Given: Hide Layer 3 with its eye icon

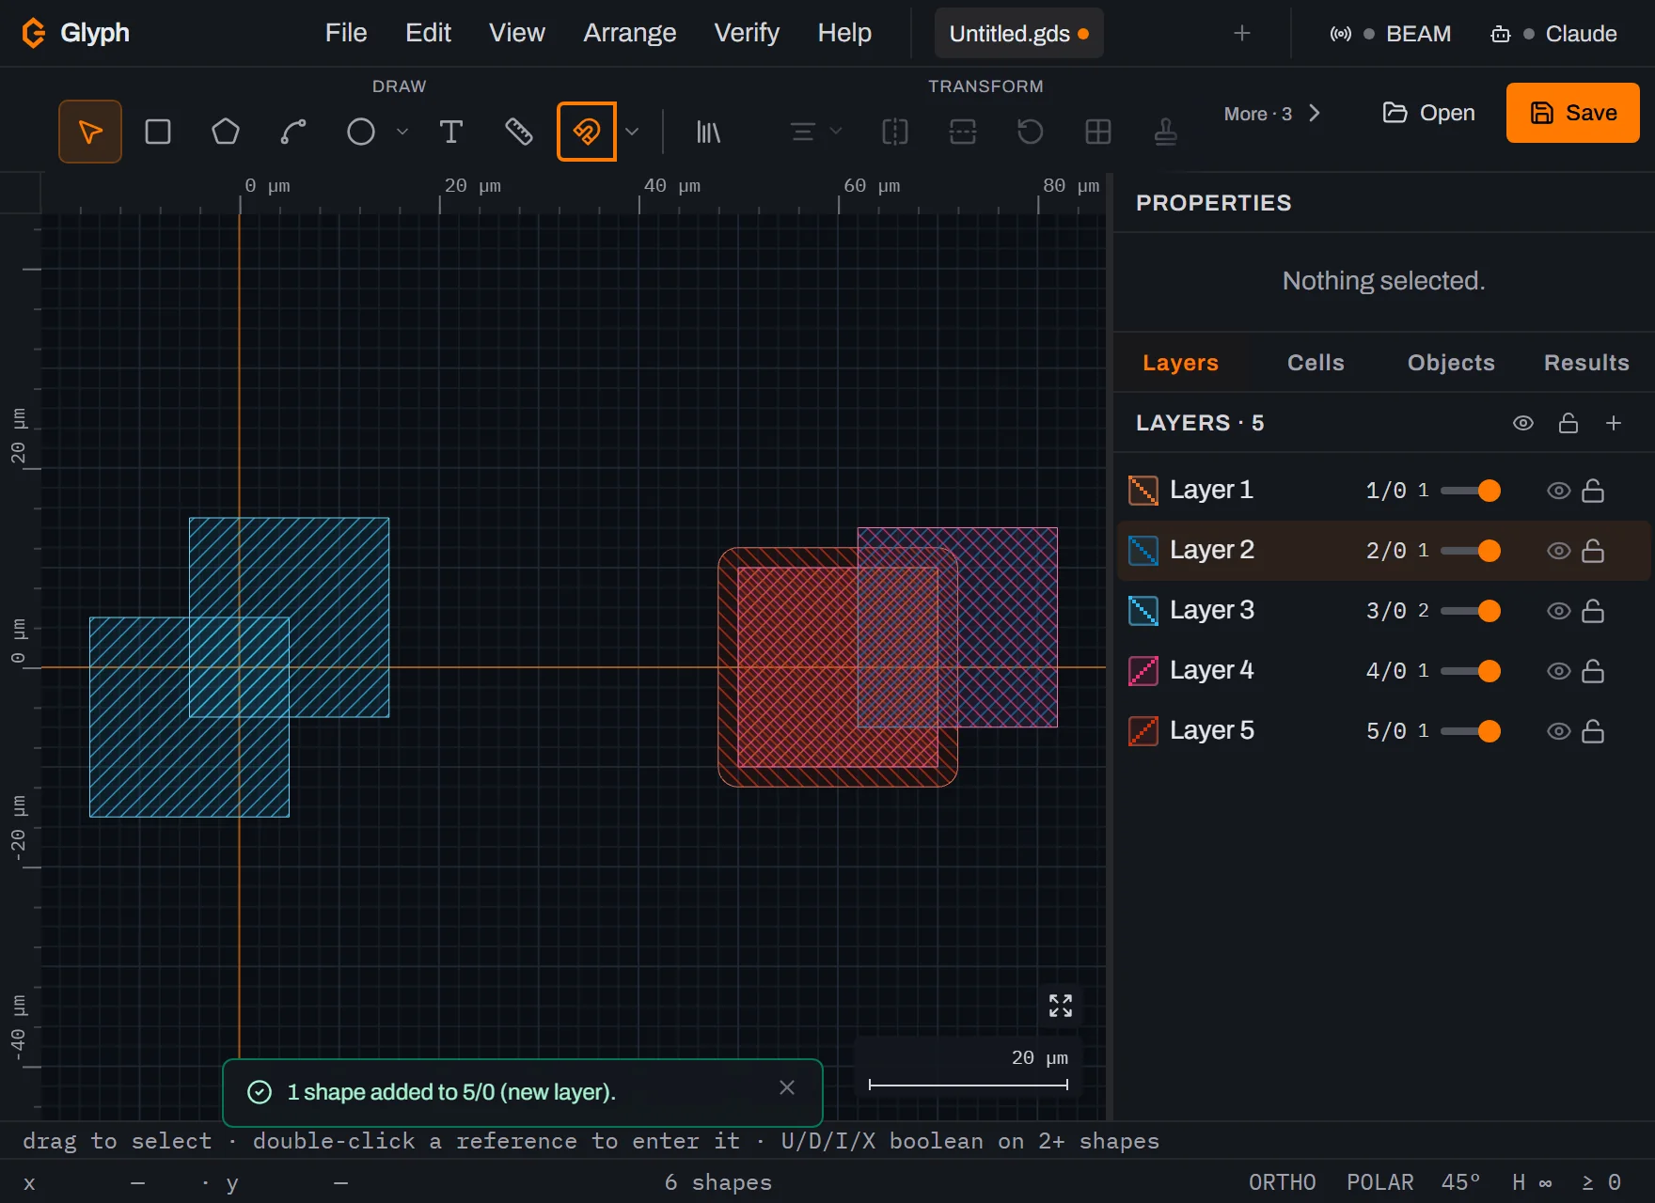Looking at the screenshot, I should pyautogui.click(x=1558, y=611).
